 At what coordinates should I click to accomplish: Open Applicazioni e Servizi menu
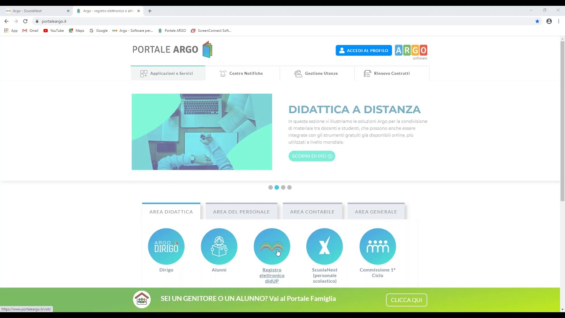coord(168,73)
